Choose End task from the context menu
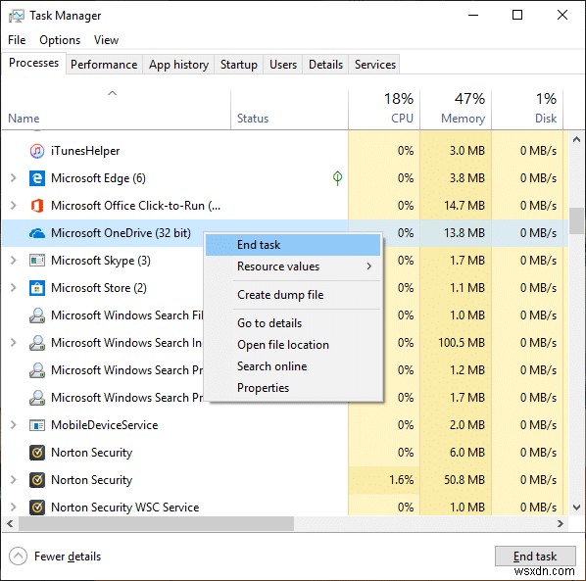The width and height of the screenshot is (586, 581). [x=293, y=245]
